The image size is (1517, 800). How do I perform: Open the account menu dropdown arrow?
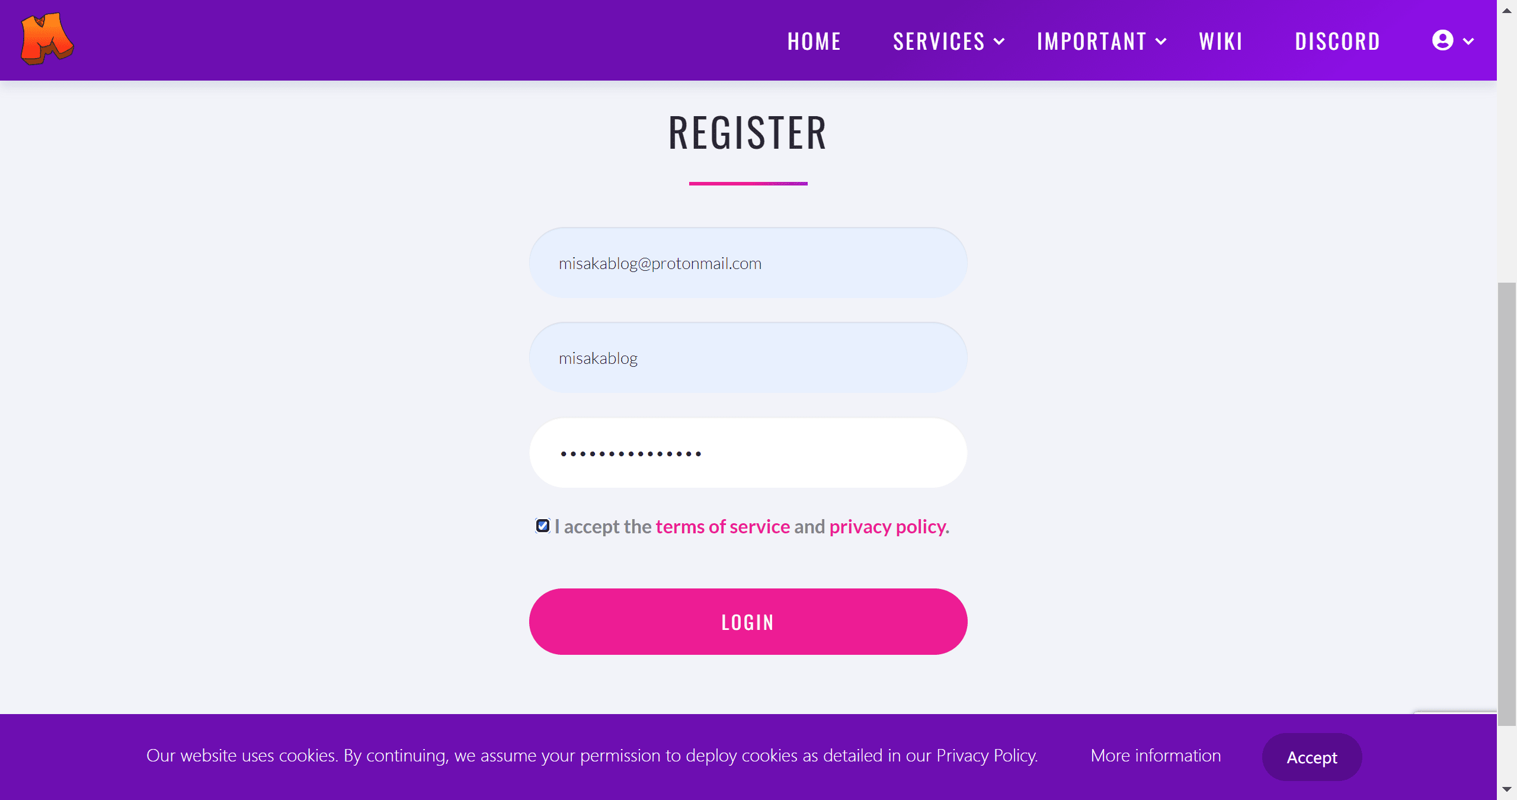pyautogui.click(x=1468, y=41)
